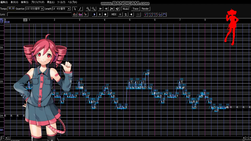The image size is (251, 141).
Task: Click the C6 piano key label
Action: click(2, 48)
